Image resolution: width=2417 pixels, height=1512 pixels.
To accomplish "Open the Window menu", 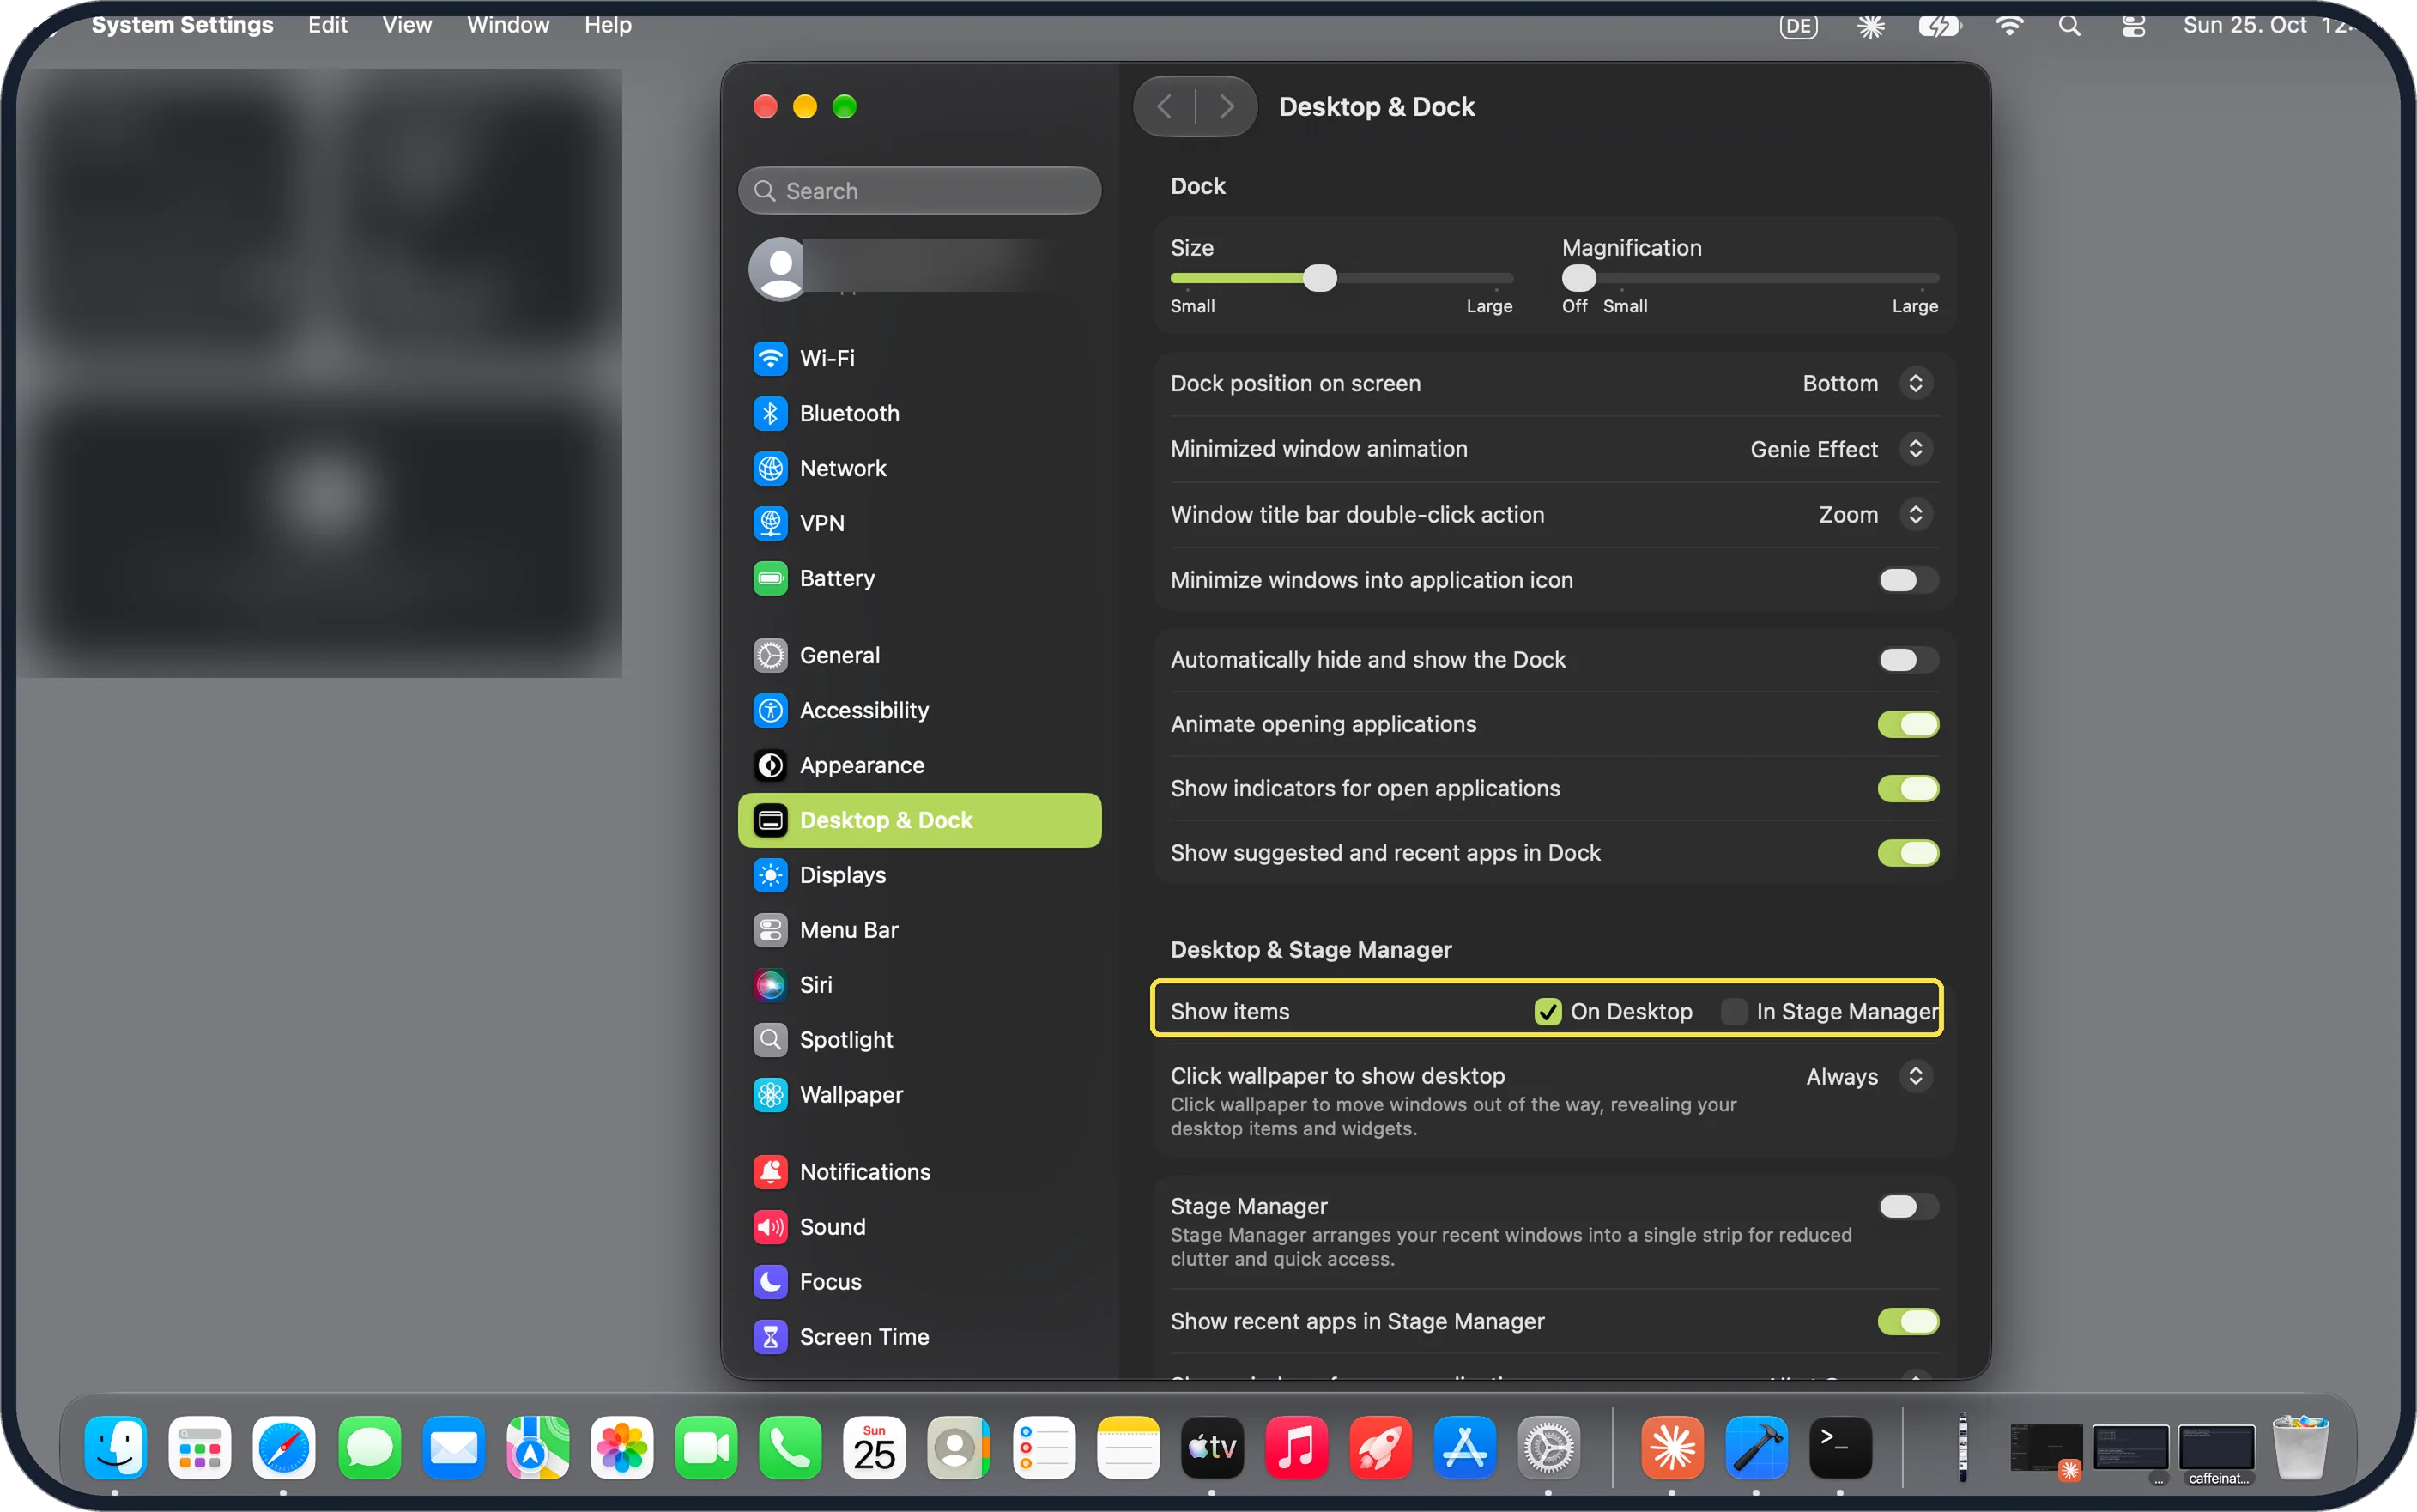I will point(508,25).
